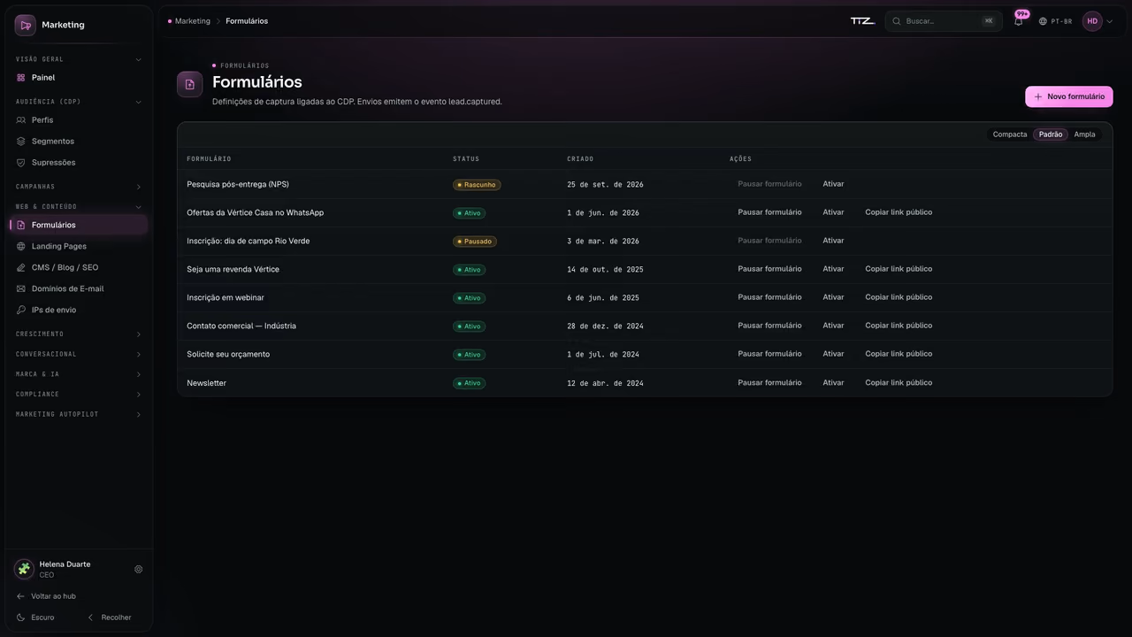
Task: Click the Marketing app logo icon
Action: (x=25, y=25)
